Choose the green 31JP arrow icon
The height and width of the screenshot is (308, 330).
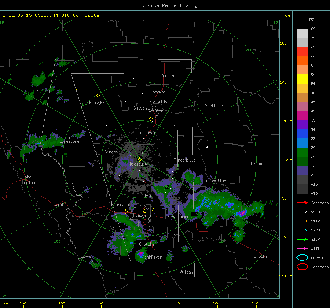[x=302, y=239]
